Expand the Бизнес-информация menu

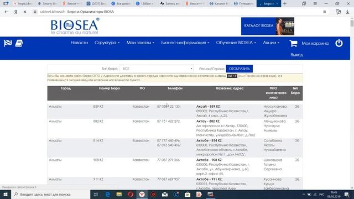185,43
